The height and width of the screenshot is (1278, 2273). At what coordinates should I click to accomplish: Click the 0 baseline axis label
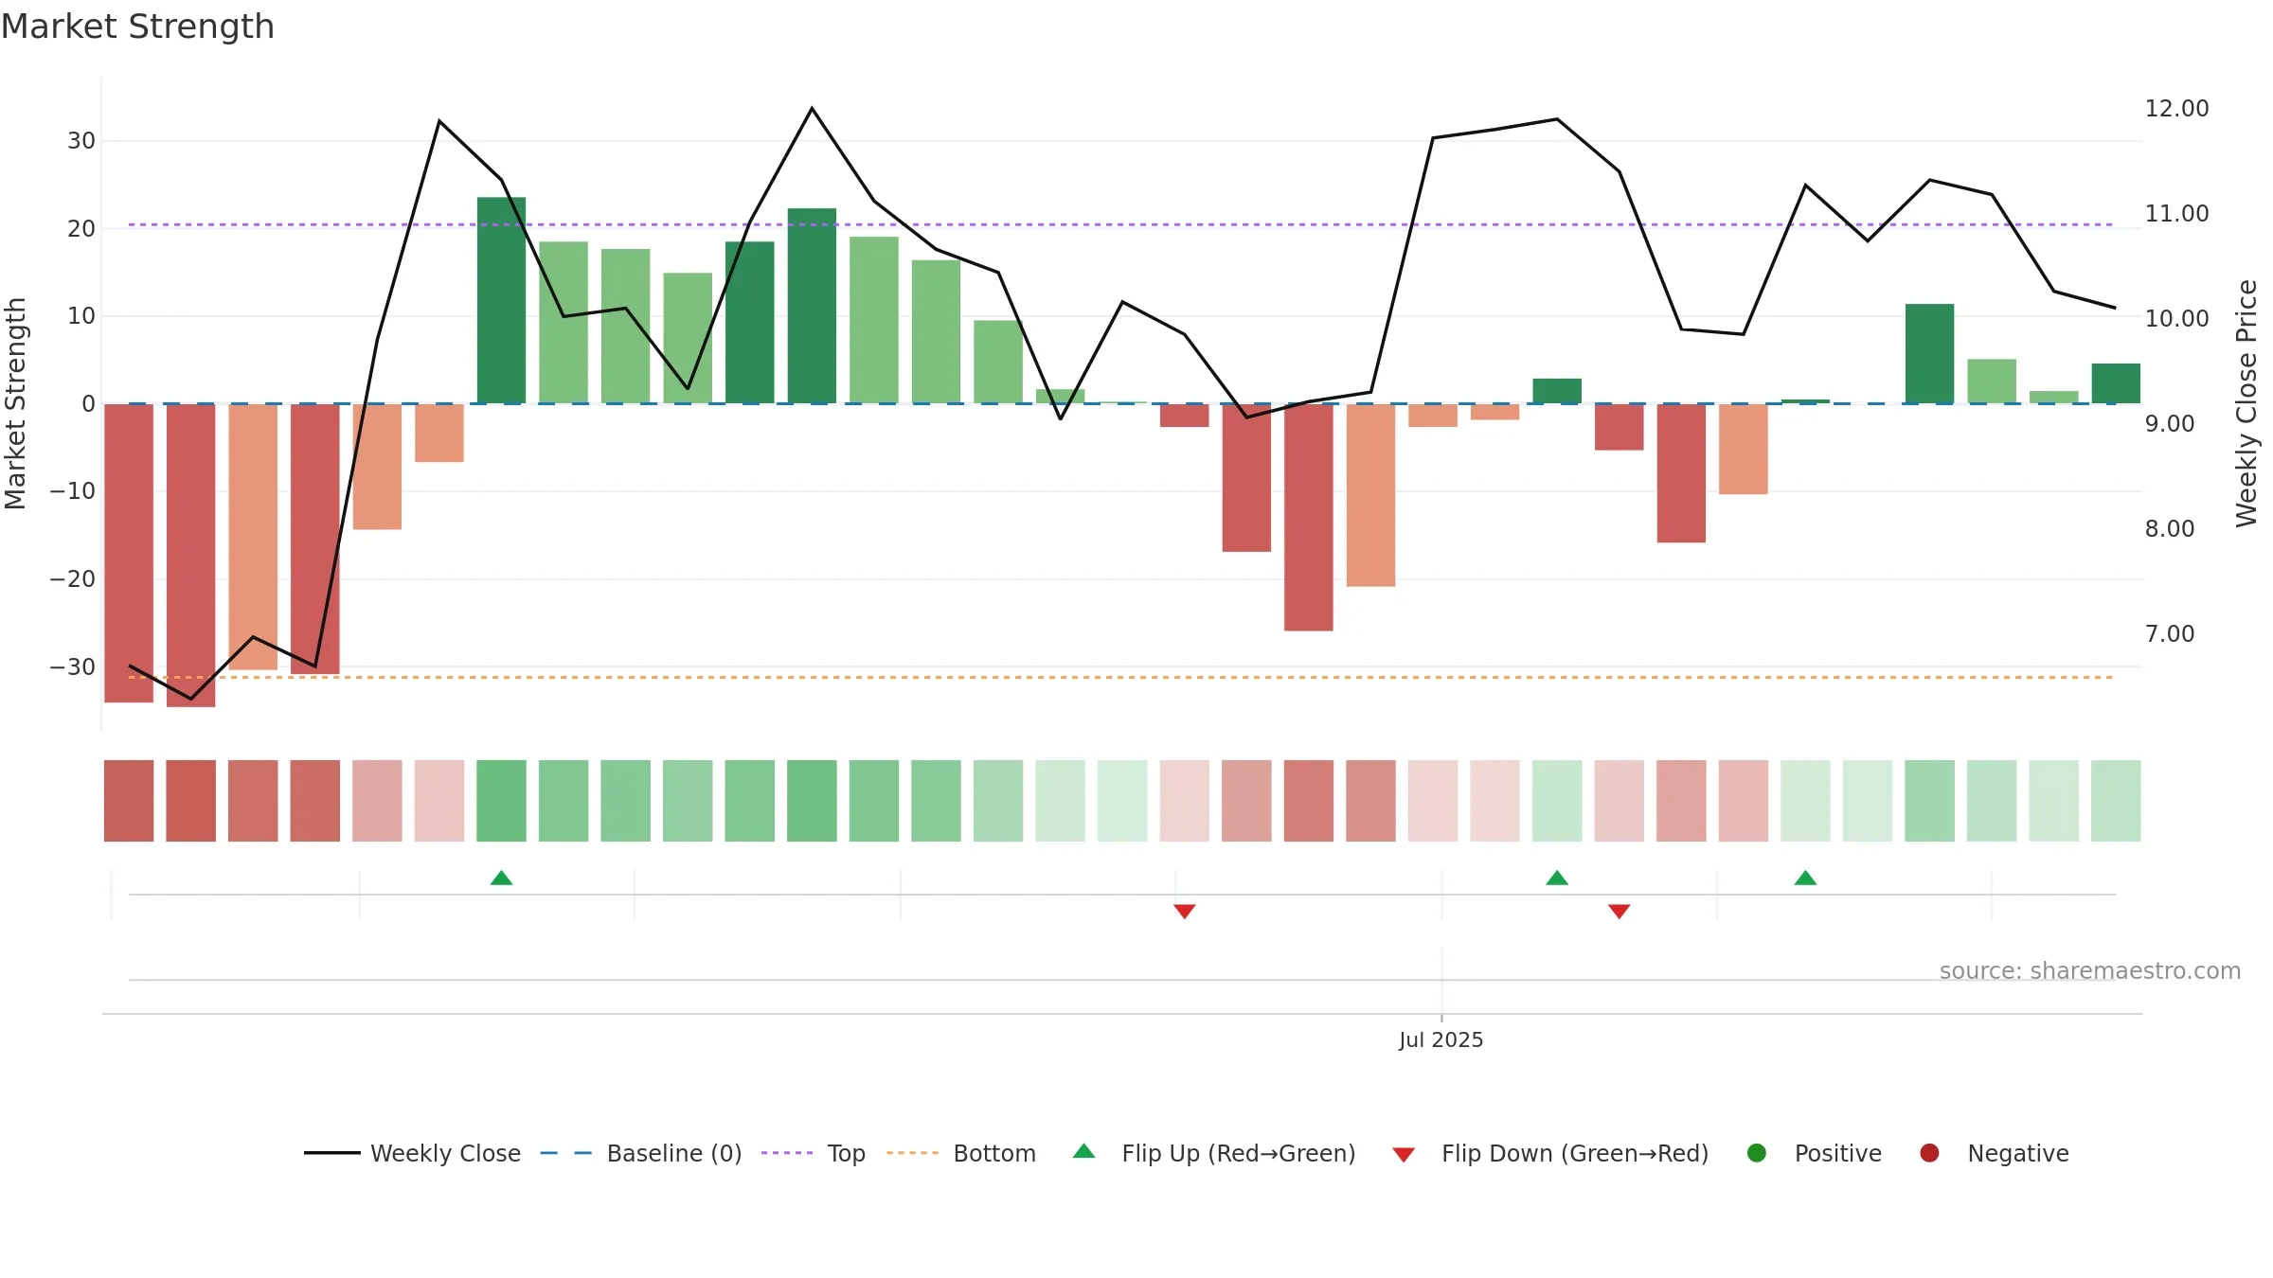pos(88,404)
